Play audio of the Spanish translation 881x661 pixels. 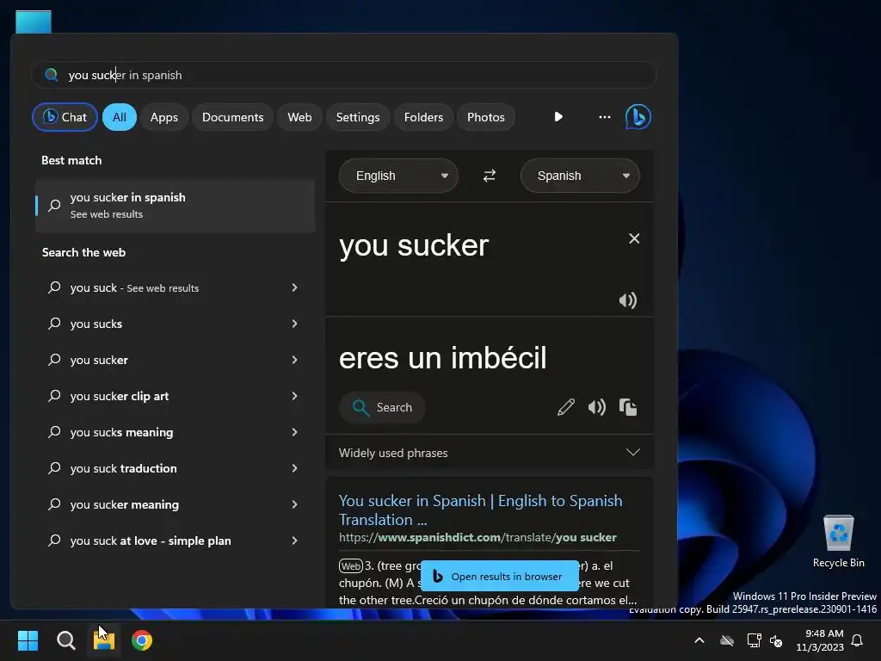point(597,407)
